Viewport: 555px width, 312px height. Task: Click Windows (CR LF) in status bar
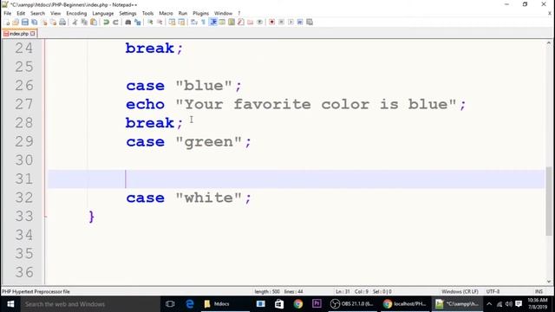(460, 291)
